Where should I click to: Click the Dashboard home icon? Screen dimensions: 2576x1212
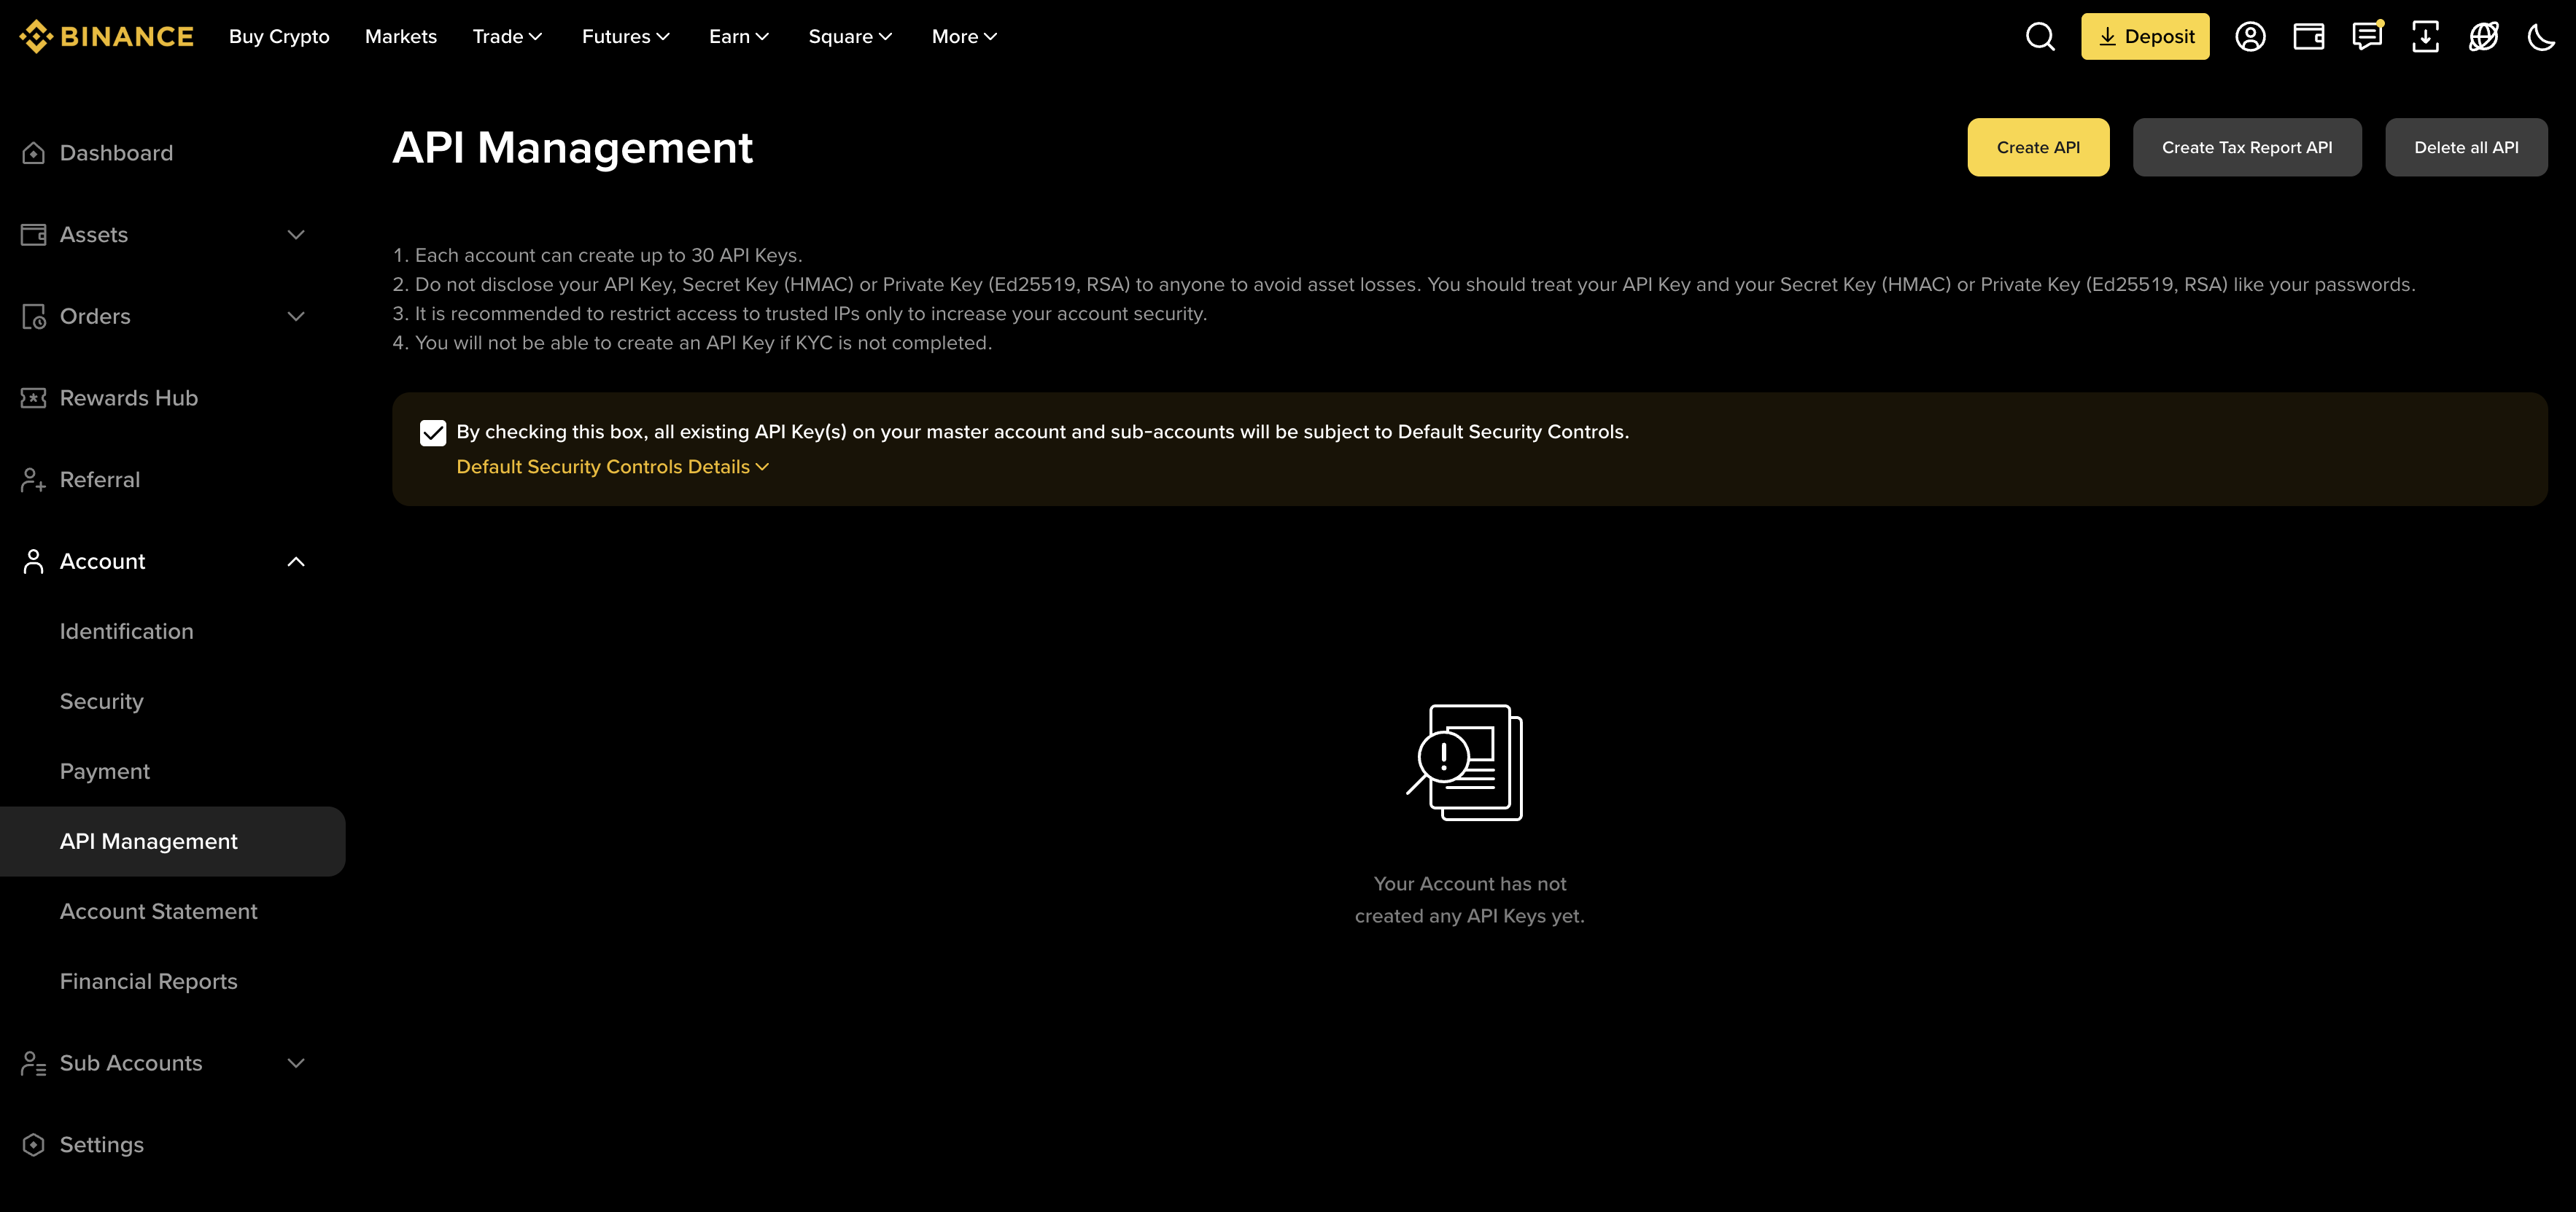pos(33,153)
